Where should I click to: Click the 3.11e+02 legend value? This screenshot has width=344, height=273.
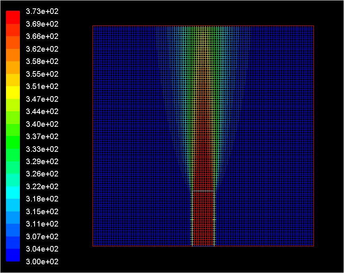coord(42,224)
